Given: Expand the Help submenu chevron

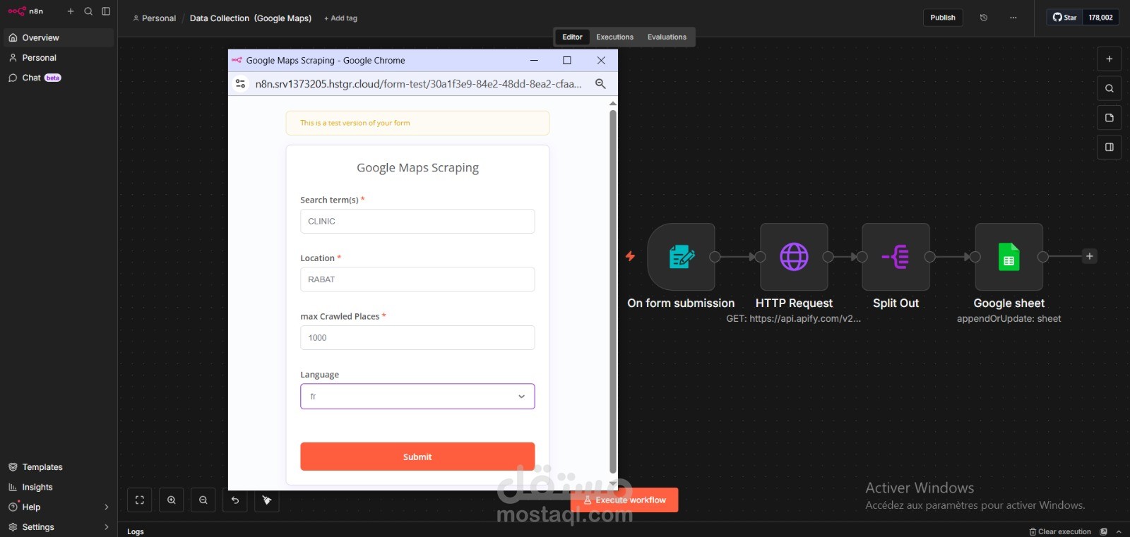Looking at the screenshot, I should click(107, 507).
